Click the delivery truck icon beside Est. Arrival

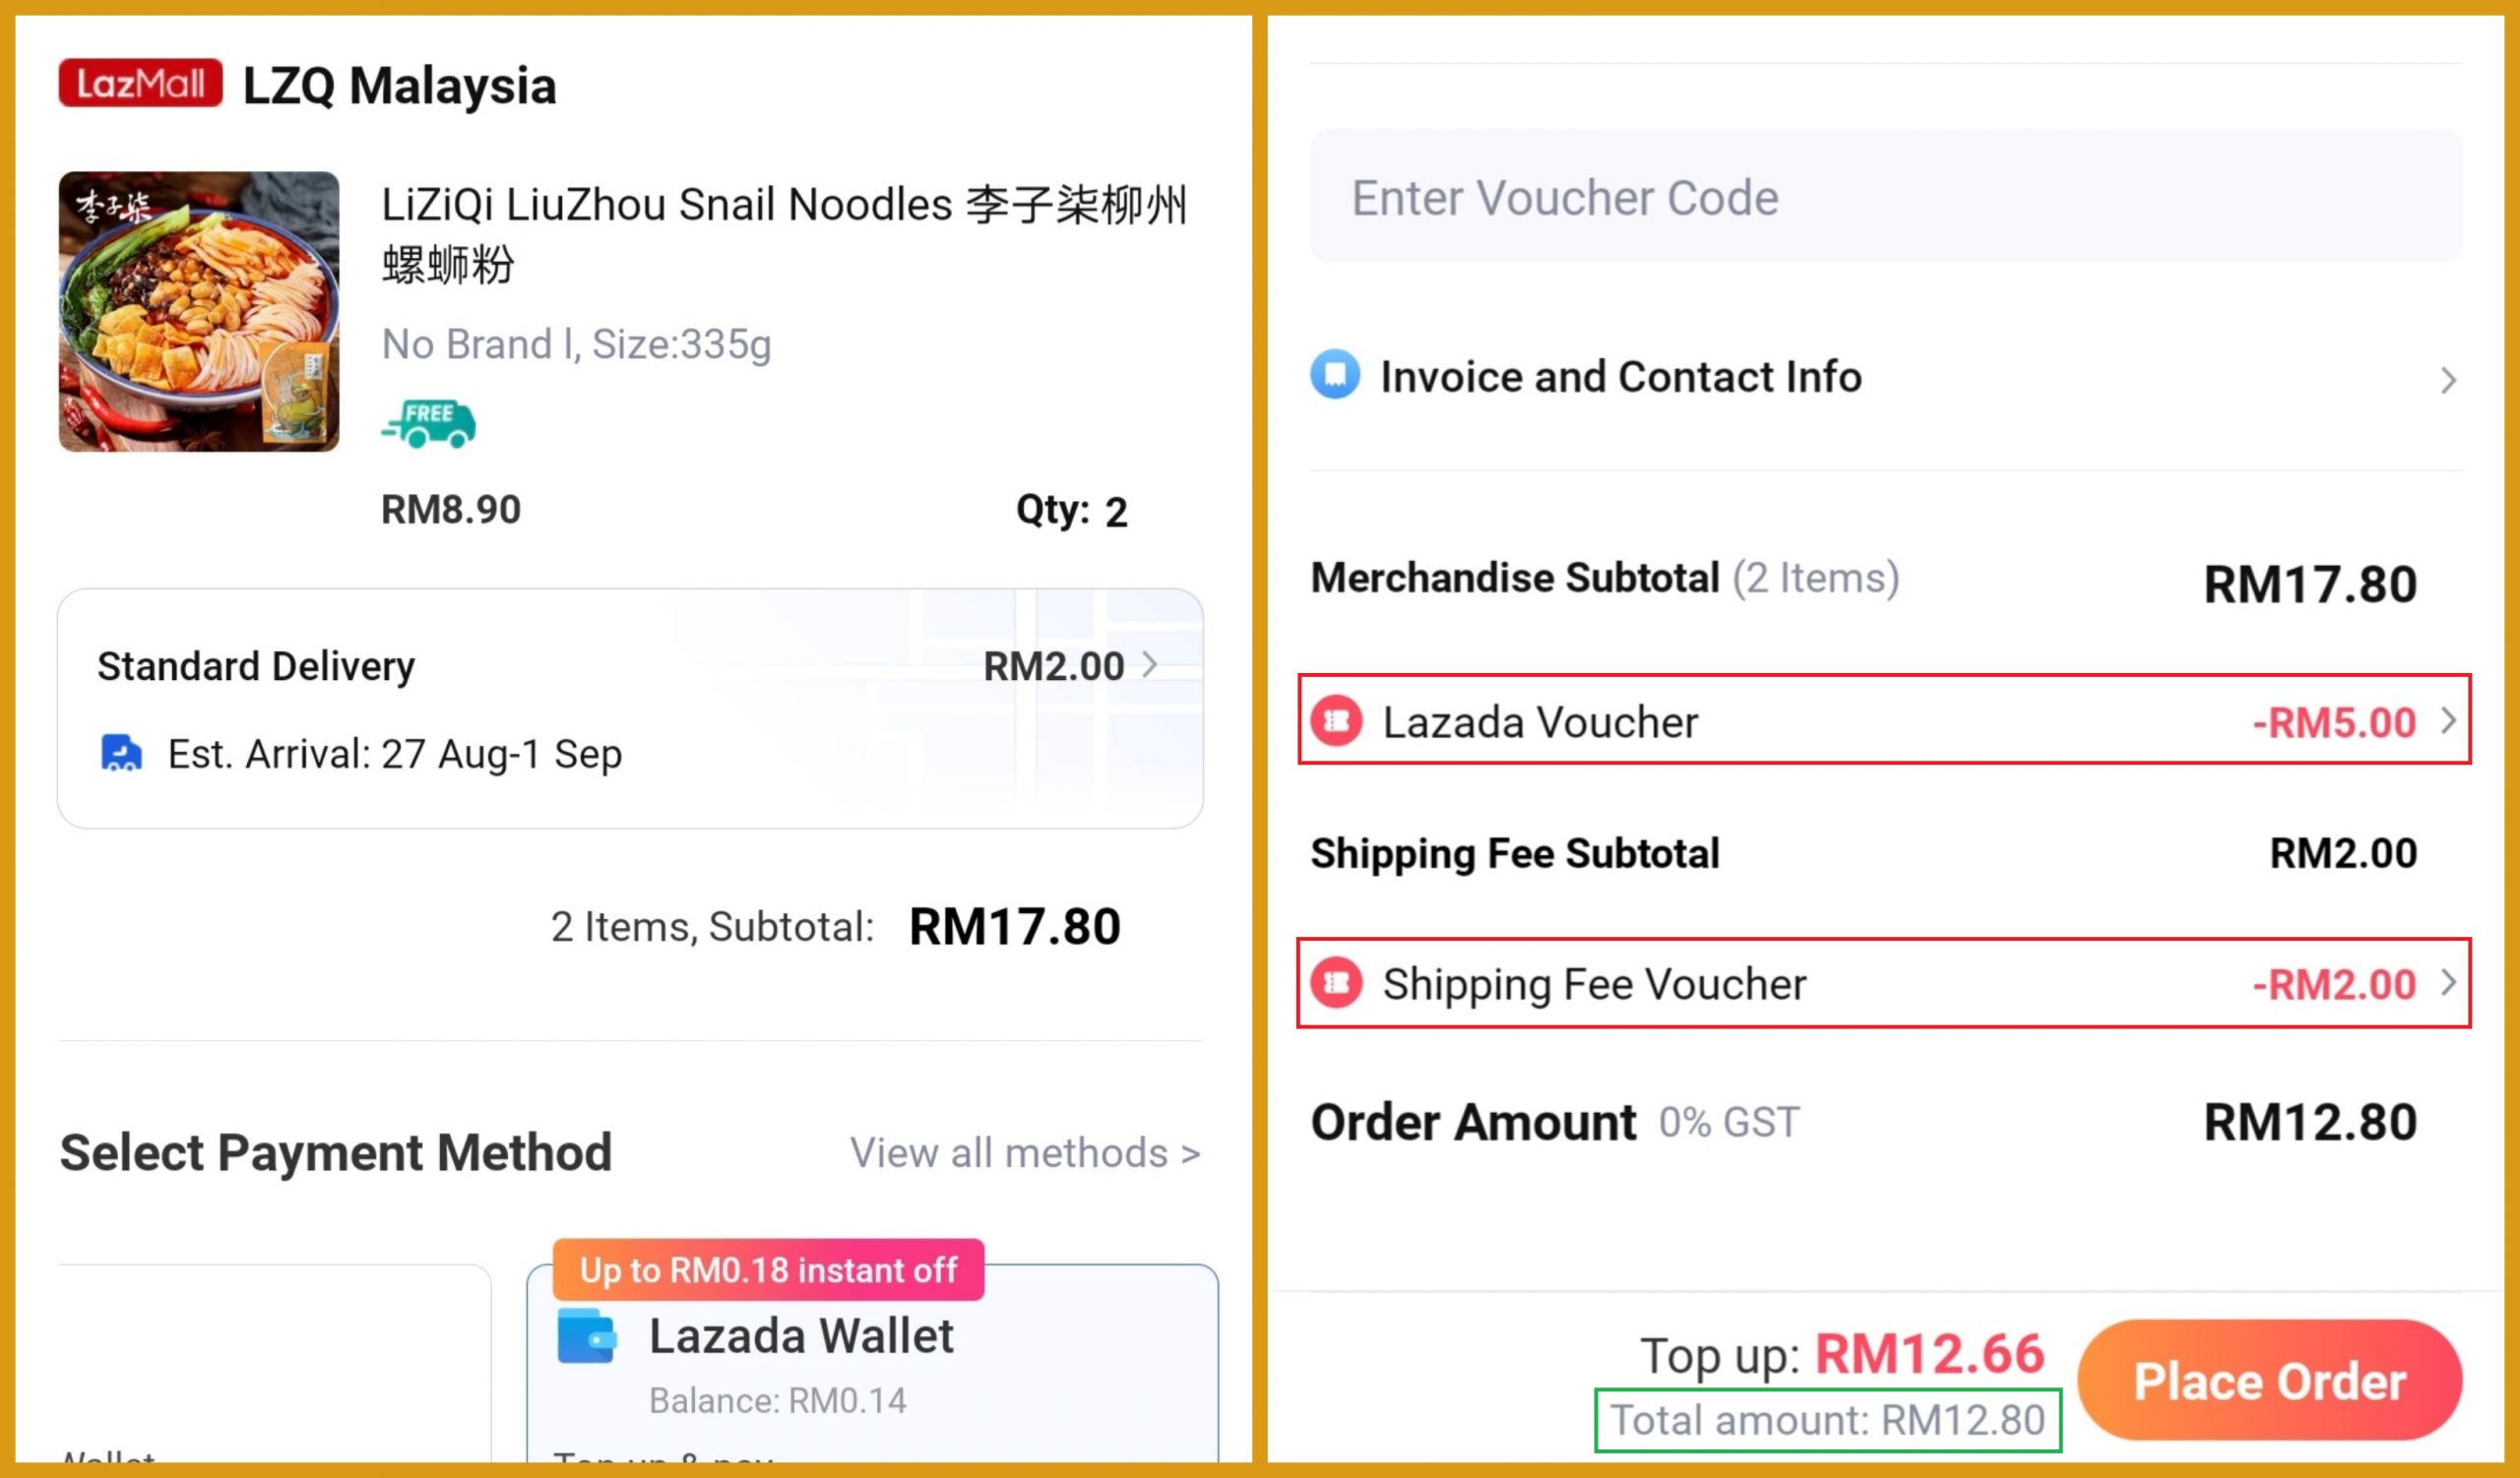121,754
